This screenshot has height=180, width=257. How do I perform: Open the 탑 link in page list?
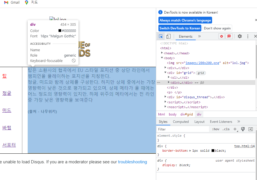(x=5, y=76)
